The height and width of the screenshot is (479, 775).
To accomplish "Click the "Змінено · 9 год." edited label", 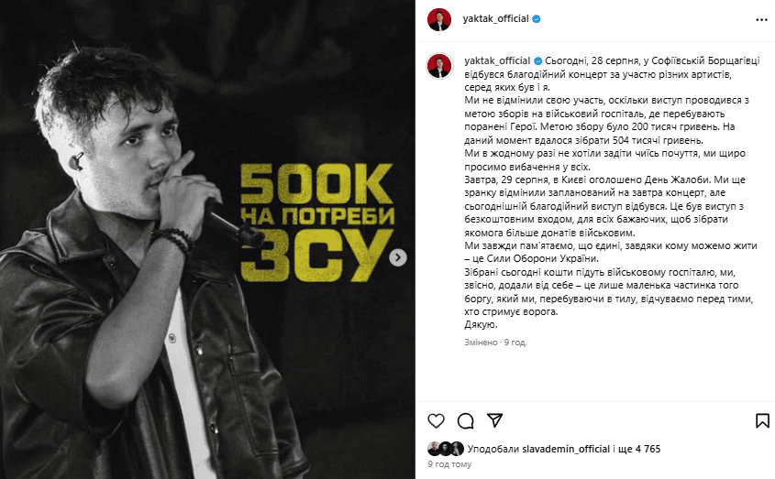I will [x=495, y=343].
